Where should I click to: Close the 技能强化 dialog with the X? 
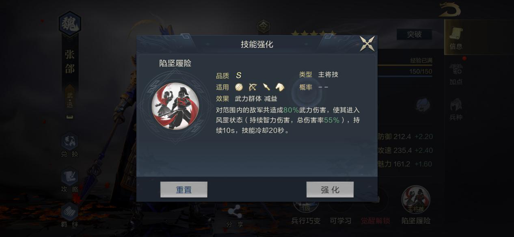click(367, 44)
